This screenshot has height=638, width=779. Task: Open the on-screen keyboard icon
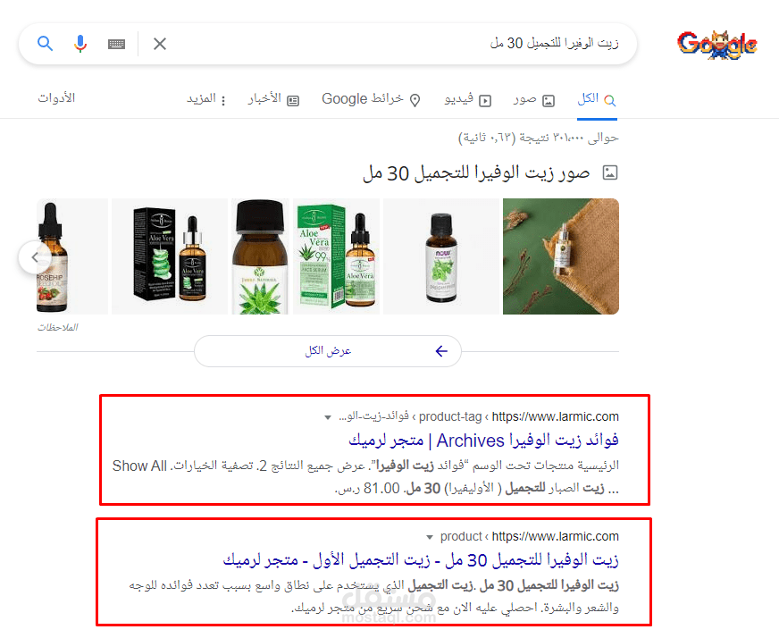point(116,44)
